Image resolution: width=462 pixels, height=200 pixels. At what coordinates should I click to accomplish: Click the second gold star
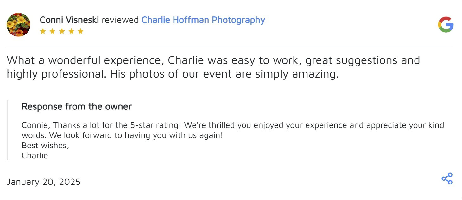click(x=52, y=31)
